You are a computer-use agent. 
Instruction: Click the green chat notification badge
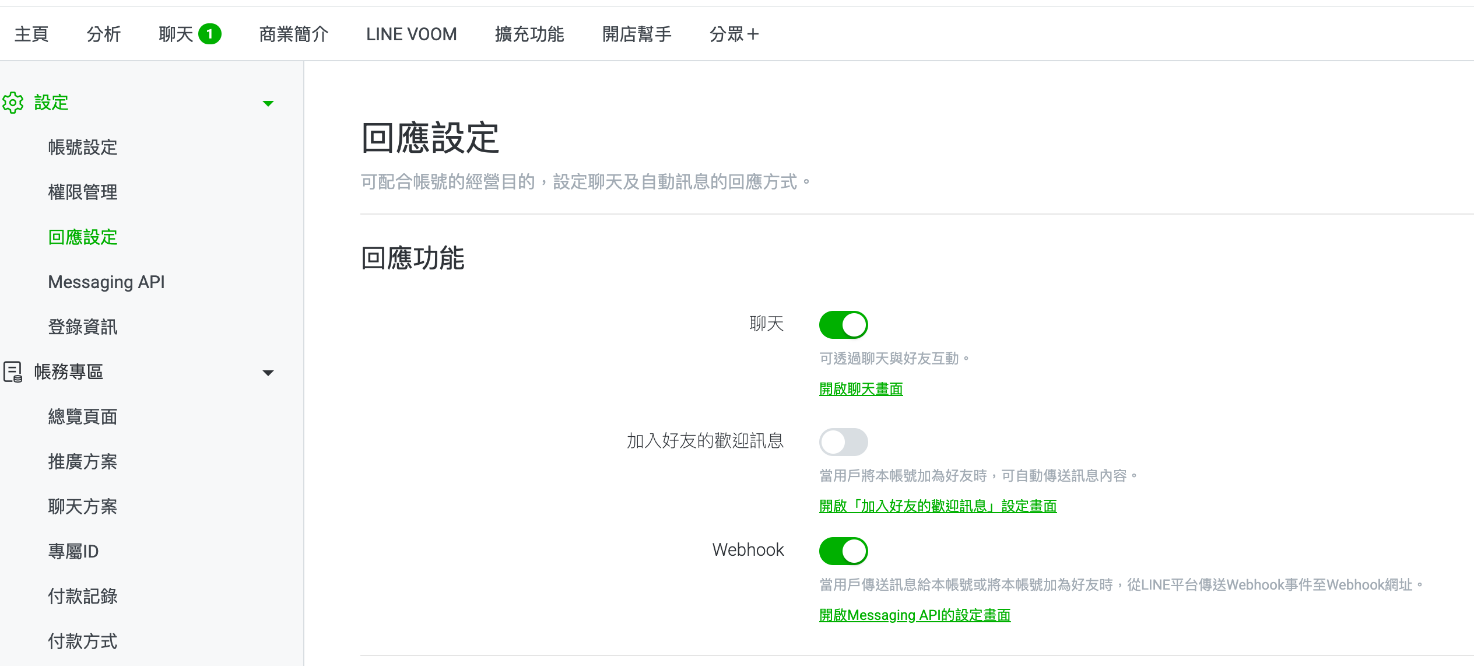[209, 34]
